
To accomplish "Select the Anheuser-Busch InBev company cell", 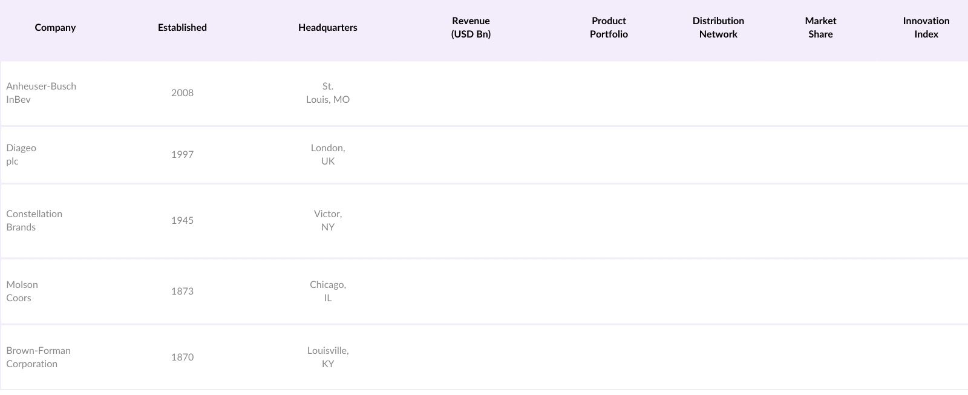I will click(x=41, y=93).
